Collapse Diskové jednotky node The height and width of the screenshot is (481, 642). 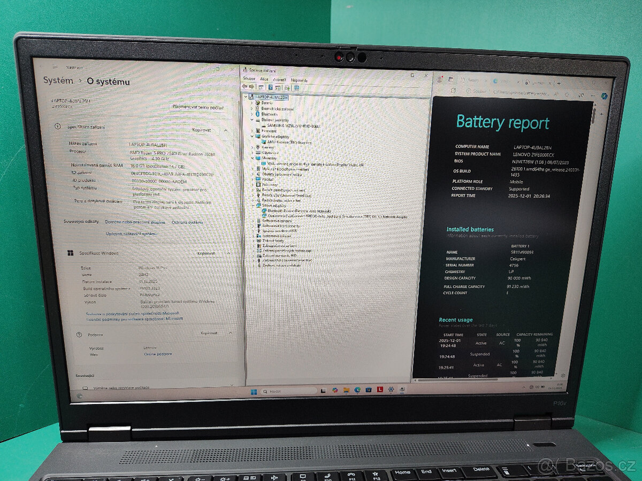[x=251, y=120]
